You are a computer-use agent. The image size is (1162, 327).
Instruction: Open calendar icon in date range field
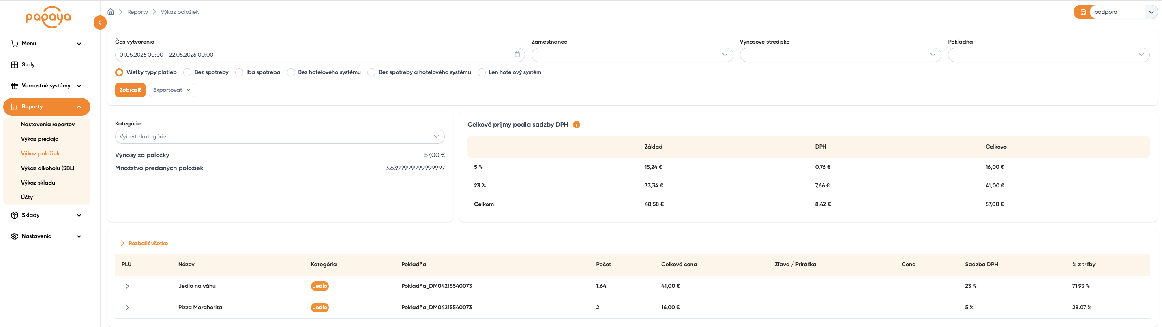[x=517, y=55]
